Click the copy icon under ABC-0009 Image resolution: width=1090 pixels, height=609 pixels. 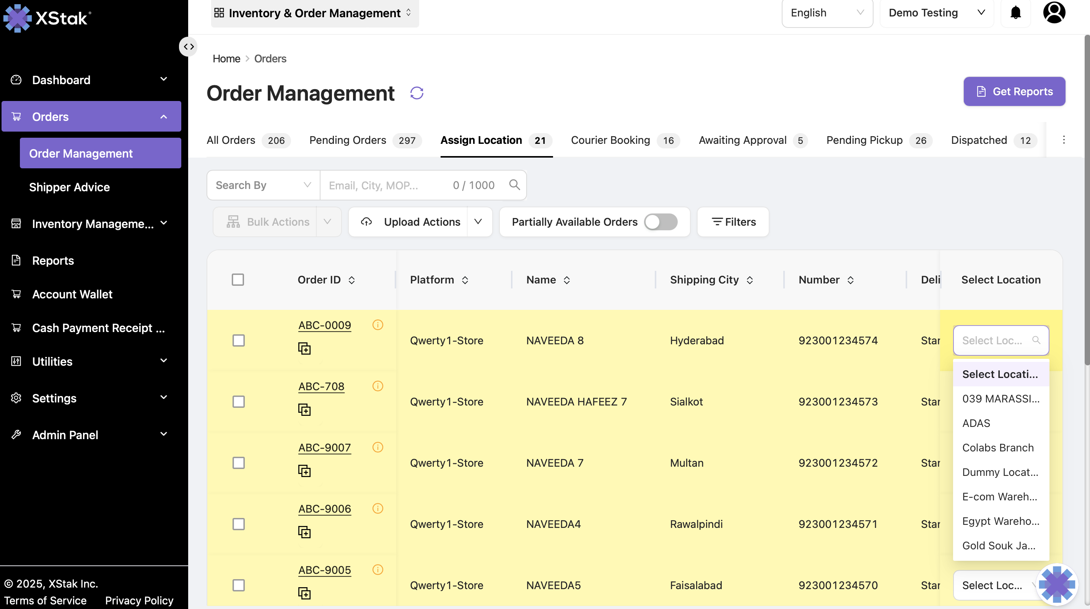(x=304, y=349)
